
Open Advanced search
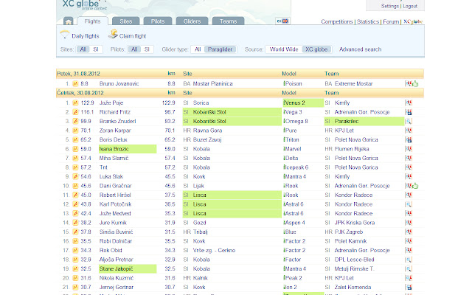pos(361,49)
